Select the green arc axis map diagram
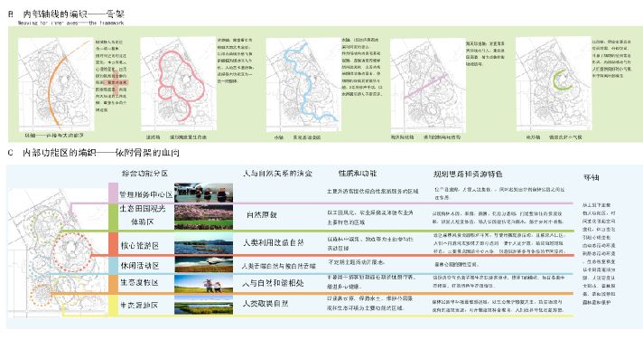This screenshot has width=643, height=340. click(x=554, y=85)
